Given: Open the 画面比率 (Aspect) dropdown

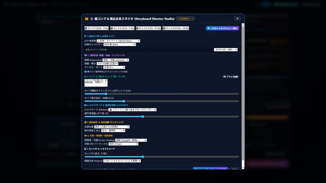Looking at the screenshot, I should tap(122, 161).
